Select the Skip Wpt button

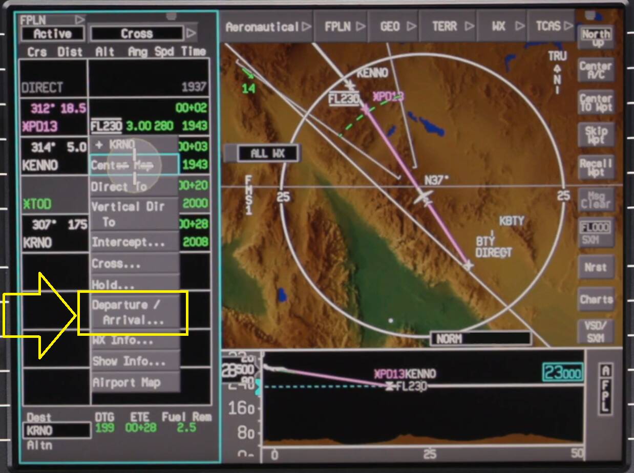coord(596,135)
